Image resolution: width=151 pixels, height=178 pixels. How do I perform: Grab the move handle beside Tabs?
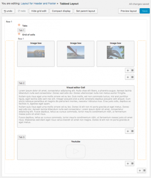point(19,25)
